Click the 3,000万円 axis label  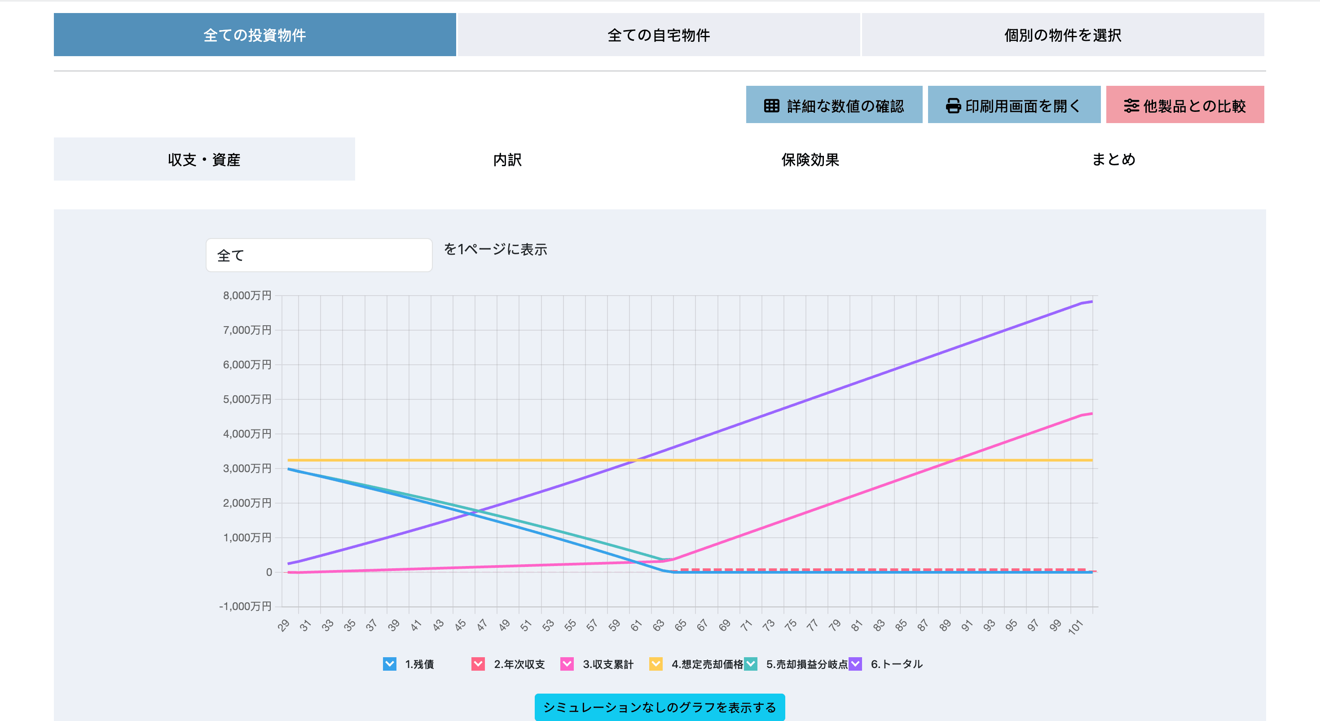247,468
